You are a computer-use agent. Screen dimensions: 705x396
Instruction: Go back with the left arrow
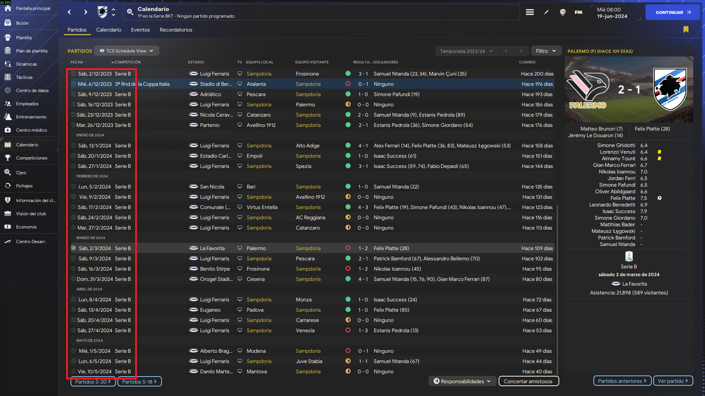(69, 12)
